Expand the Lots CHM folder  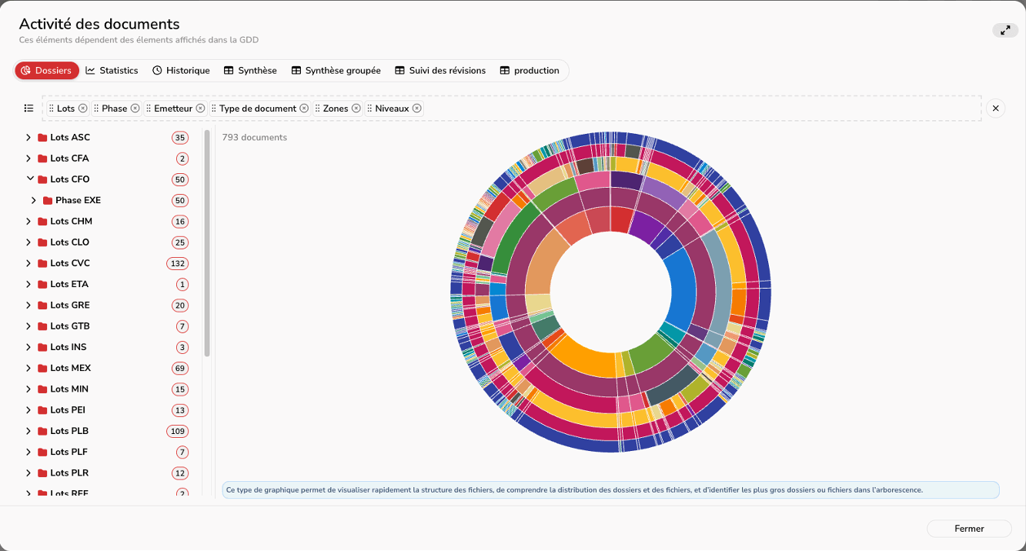(x=28, y=222)
